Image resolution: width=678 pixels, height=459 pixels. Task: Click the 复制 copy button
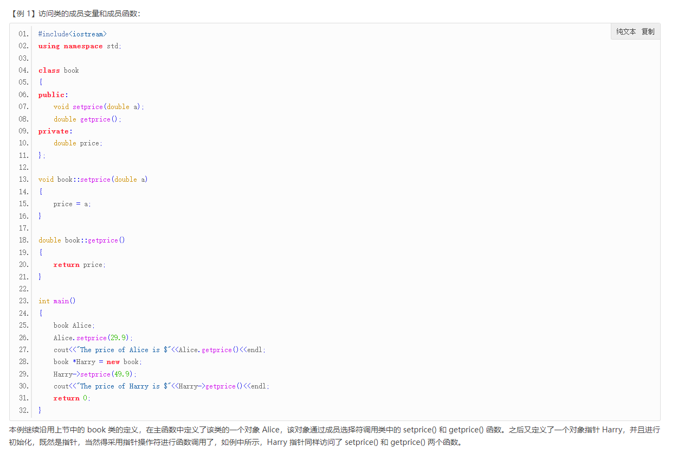648,31
